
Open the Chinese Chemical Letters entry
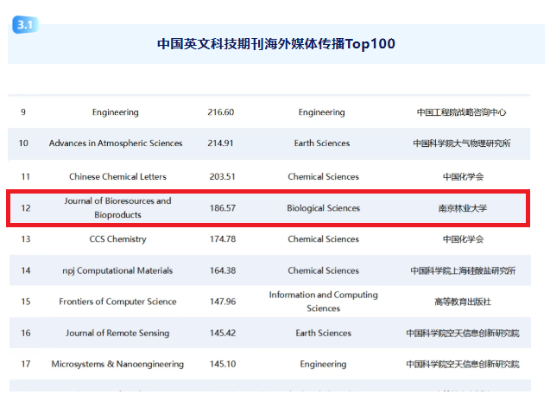pos(116,176)
